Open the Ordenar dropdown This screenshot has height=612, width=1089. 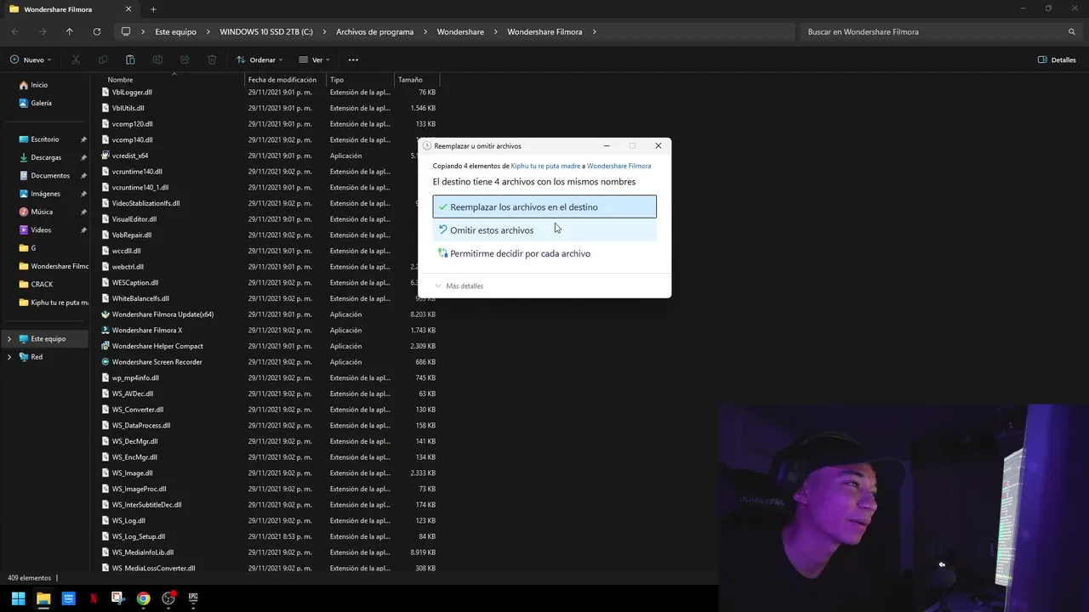click(259, 59)
